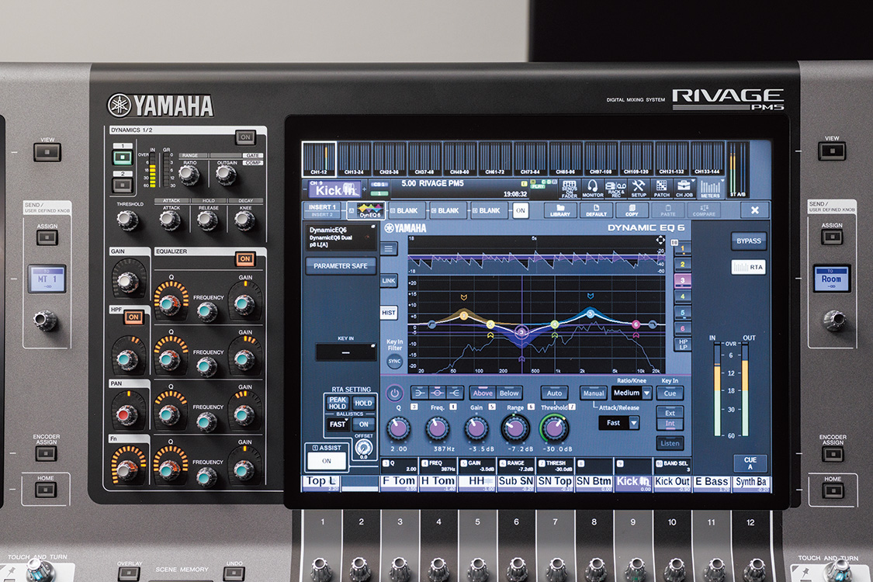Tap the Key In Filter SYNC button
873x582 pixels.
(394, 362)
